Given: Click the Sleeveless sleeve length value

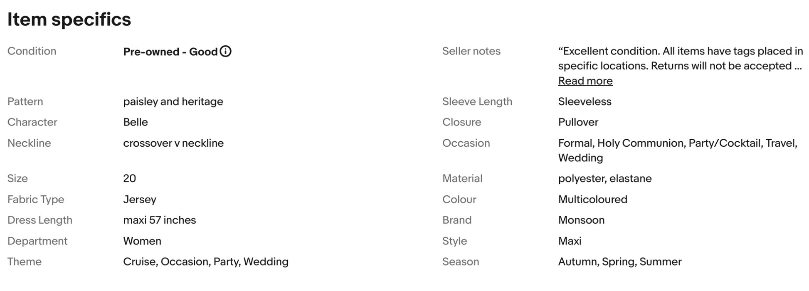Looking at the screenshot, I should coord(585,101).
